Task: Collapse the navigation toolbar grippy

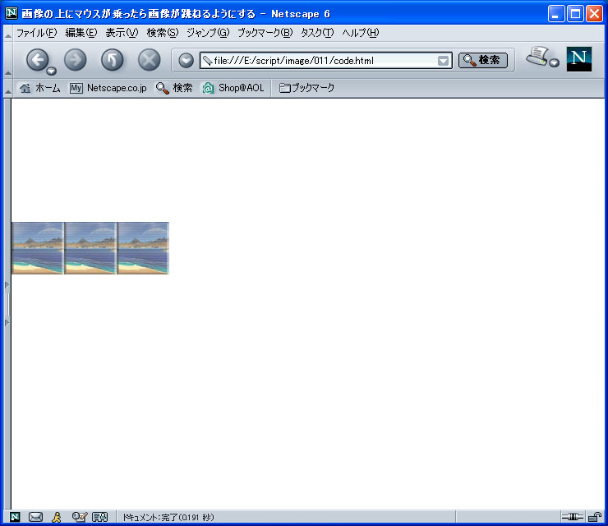Action: pos(7,59)
